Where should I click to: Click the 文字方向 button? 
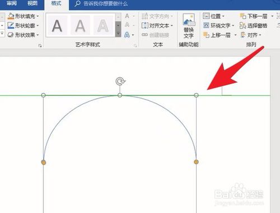157,16
